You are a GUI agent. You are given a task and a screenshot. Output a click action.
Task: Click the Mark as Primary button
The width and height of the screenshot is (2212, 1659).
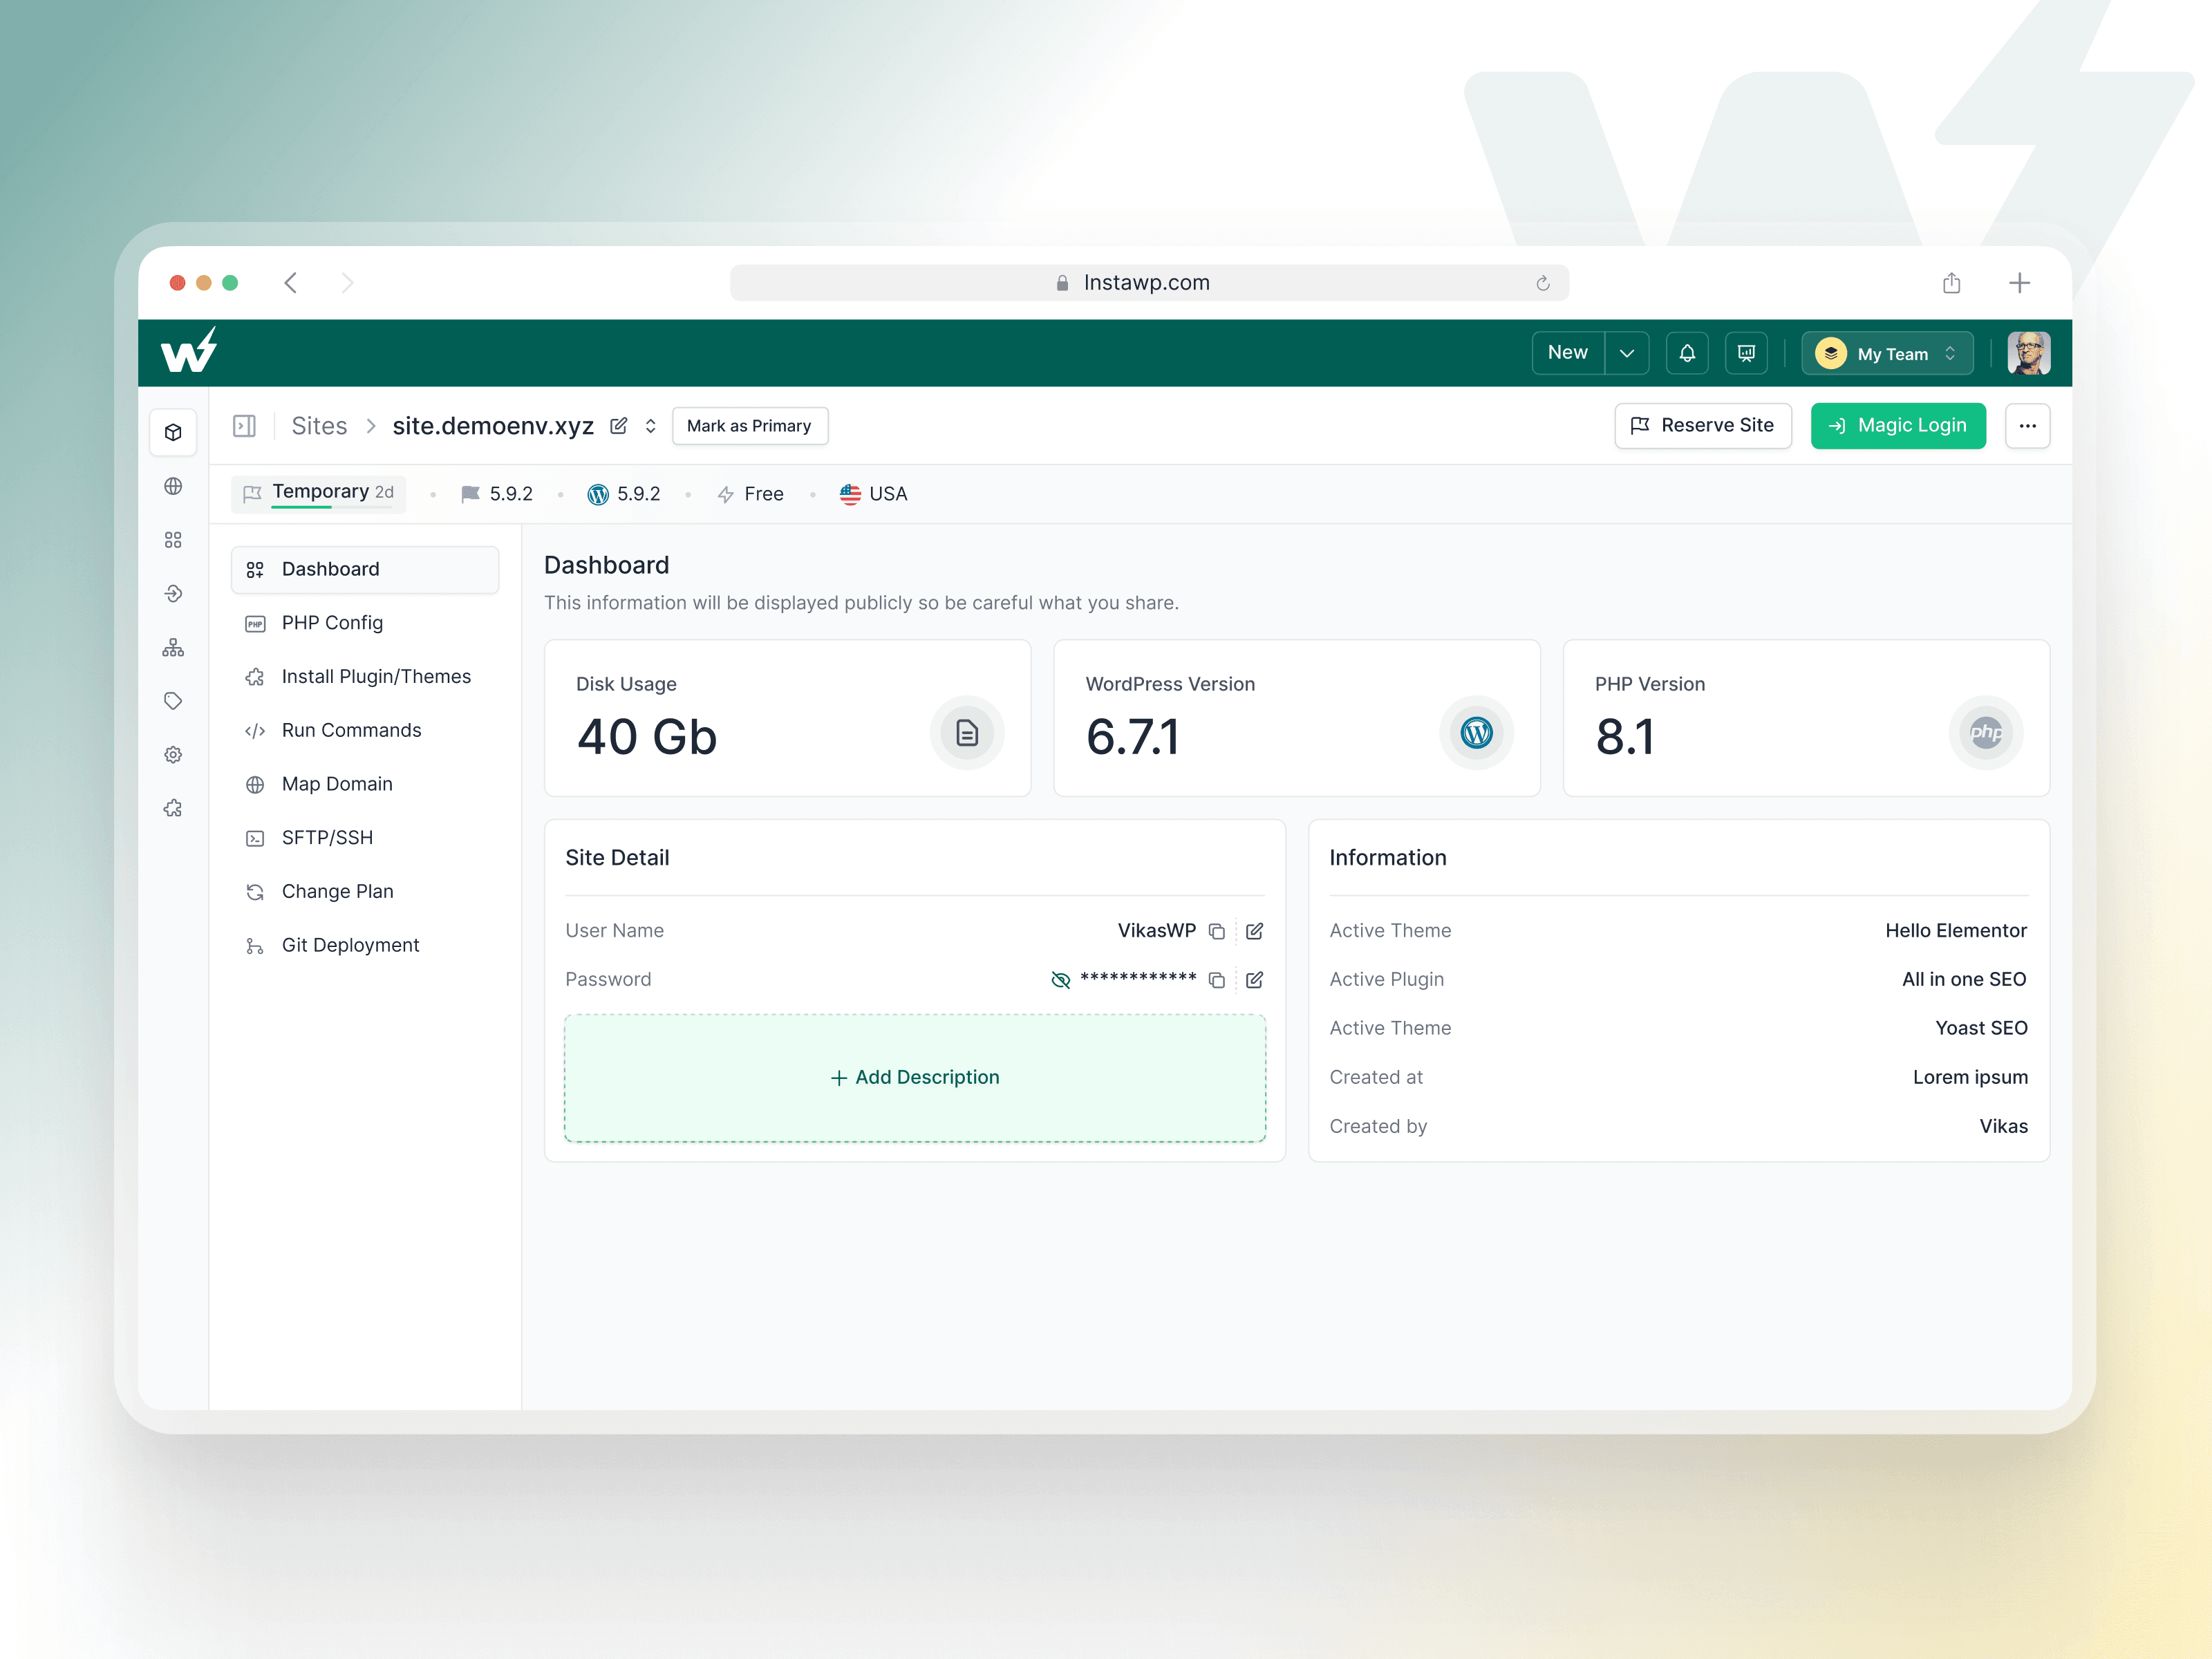(749, 426)
